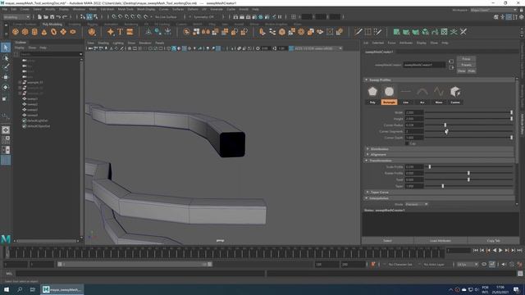525x295 pixels.
Task: Collapse the Sweep Profile section
Action: tap(367, 80)
